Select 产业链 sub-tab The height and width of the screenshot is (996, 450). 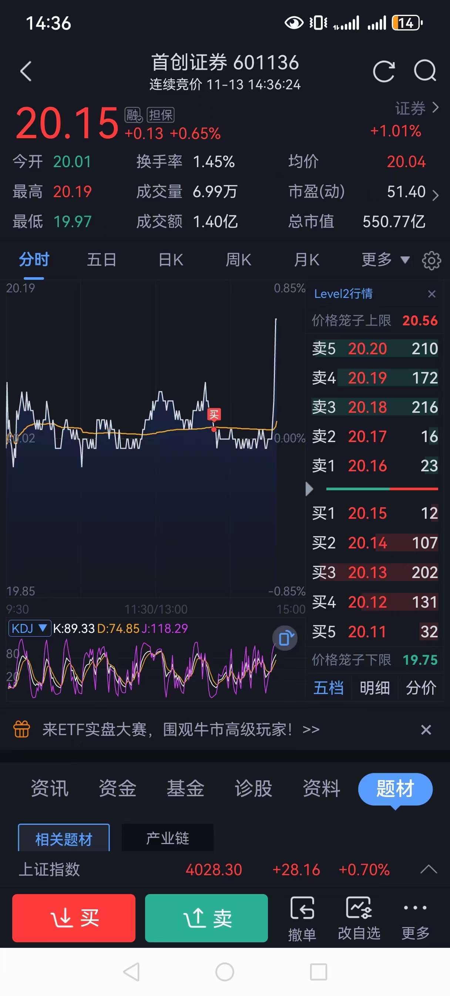[167, 838]
